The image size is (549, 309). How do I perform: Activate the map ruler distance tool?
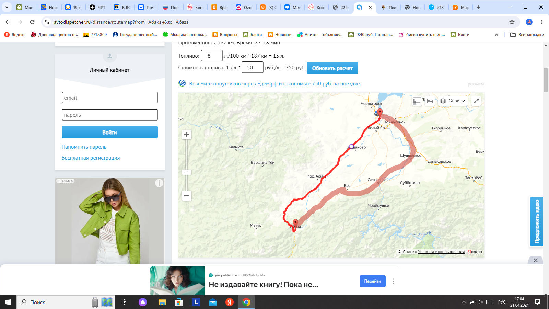[417, 101]
